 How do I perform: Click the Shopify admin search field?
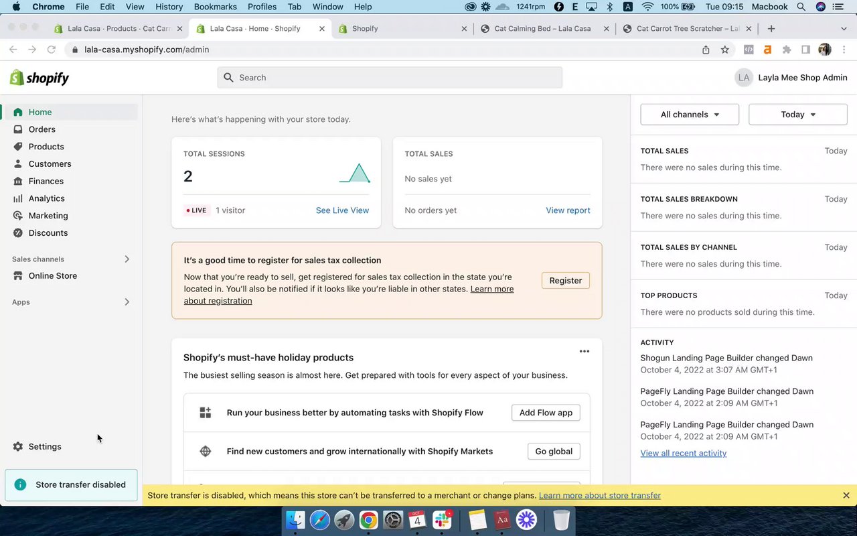pos(390,78)
